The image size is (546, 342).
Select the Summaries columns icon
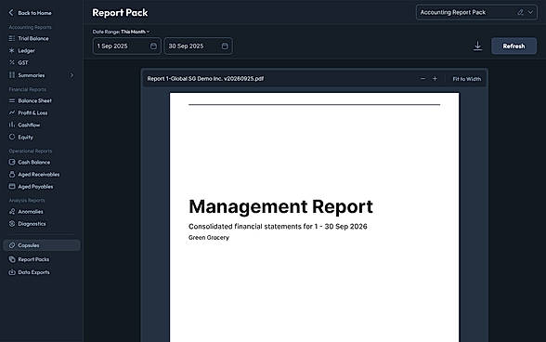[12, 75]
